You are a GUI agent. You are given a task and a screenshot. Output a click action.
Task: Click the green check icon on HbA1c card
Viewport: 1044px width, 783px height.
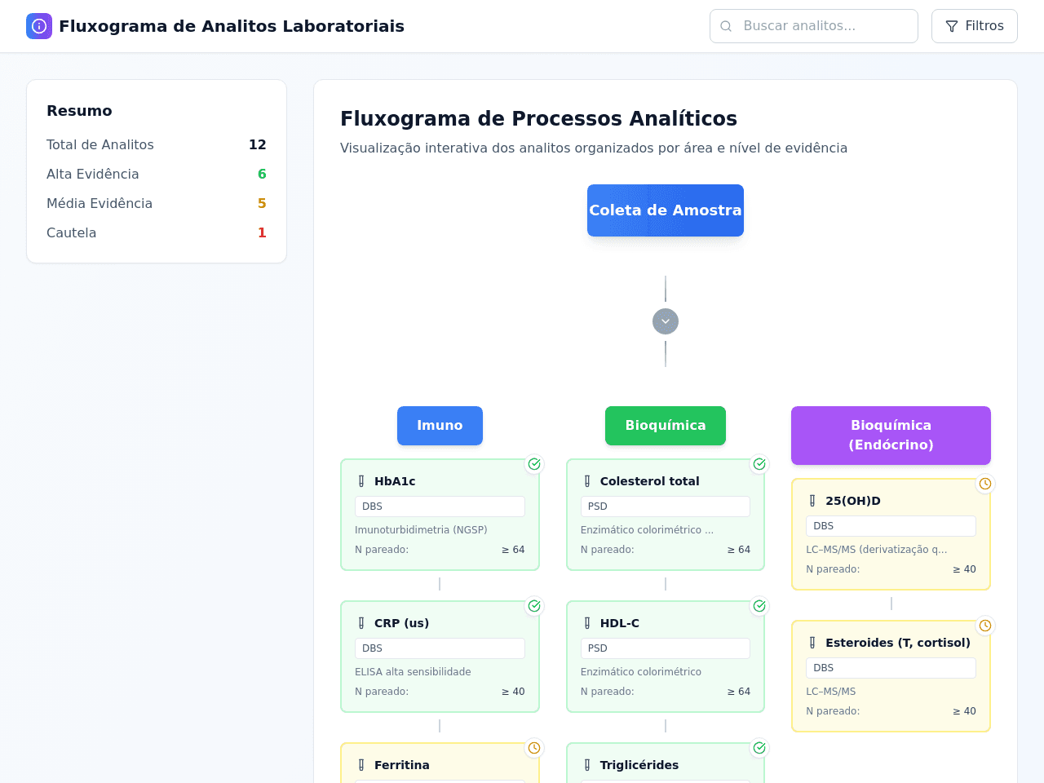[534, 464]
